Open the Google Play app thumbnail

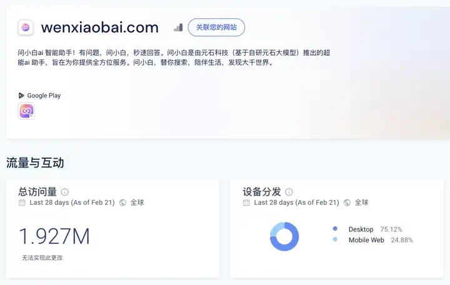(x=26, y=111)
